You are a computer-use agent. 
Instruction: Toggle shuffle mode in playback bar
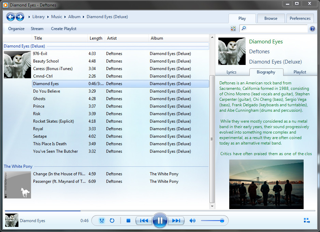click(102, 220)
